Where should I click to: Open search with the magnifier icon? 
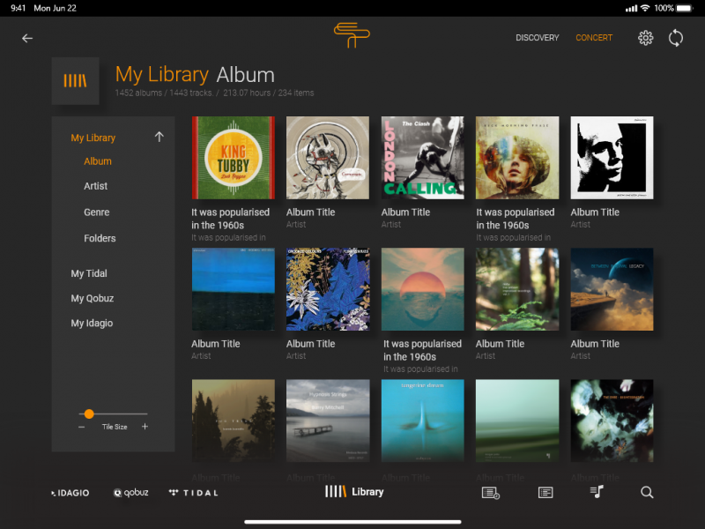click(x=647, y=492)
